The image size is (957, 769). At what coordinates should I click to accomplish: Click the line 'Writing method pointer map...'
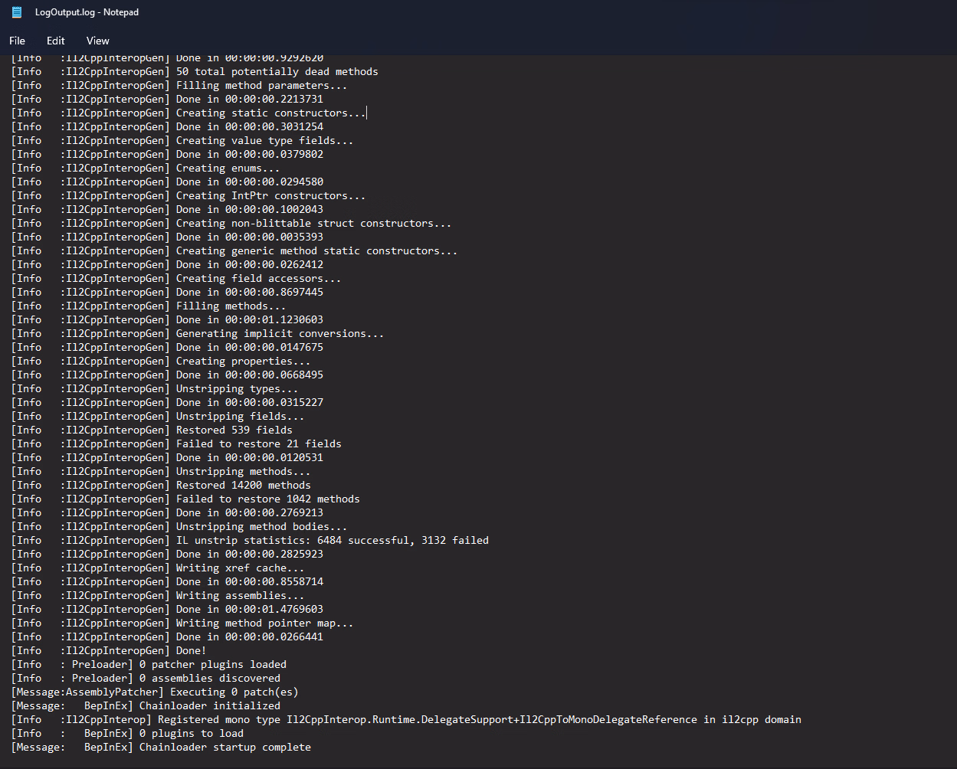pyautogui.click(x=182, y=623)
